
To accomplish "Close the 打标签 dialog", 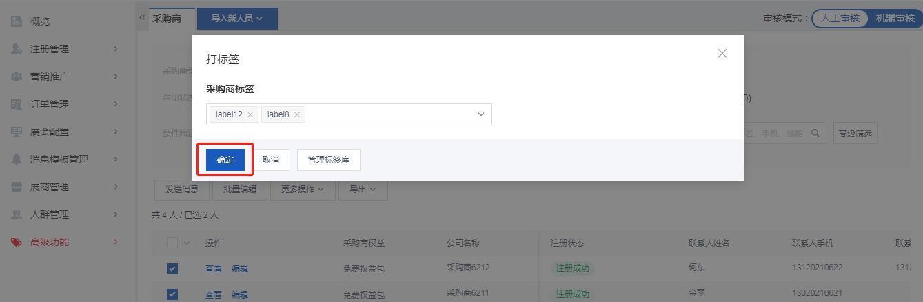I will [x=722, y=53].
